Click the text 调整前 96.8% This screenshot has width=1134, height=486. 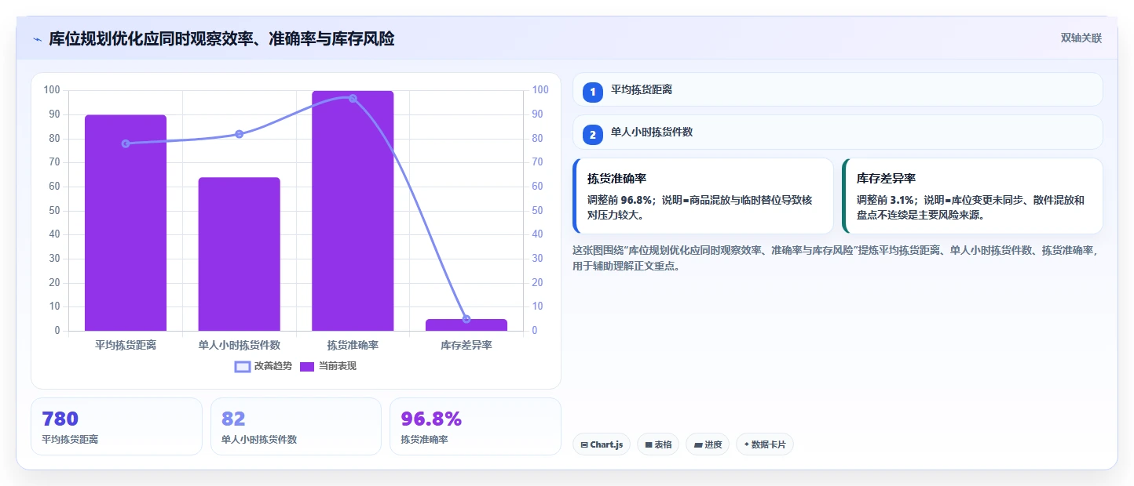click(x=620, y=201)
